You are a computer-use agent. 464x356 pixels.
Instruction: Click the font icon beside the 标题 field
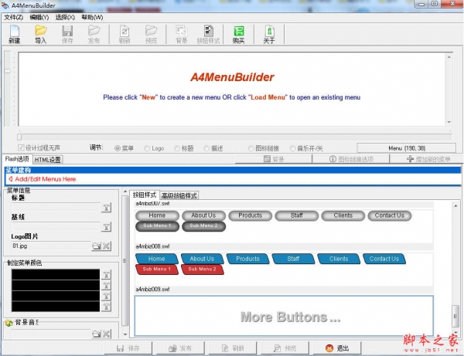[107, 208]
